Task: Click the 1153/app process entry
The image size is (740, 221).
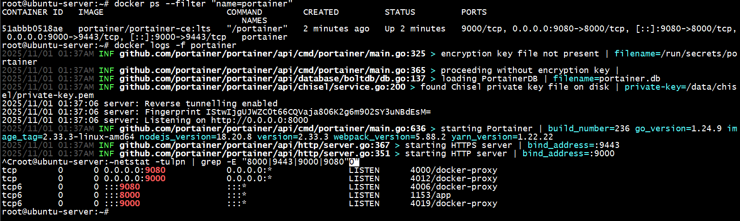Action: pyautogui.click(x=430, y=195)
